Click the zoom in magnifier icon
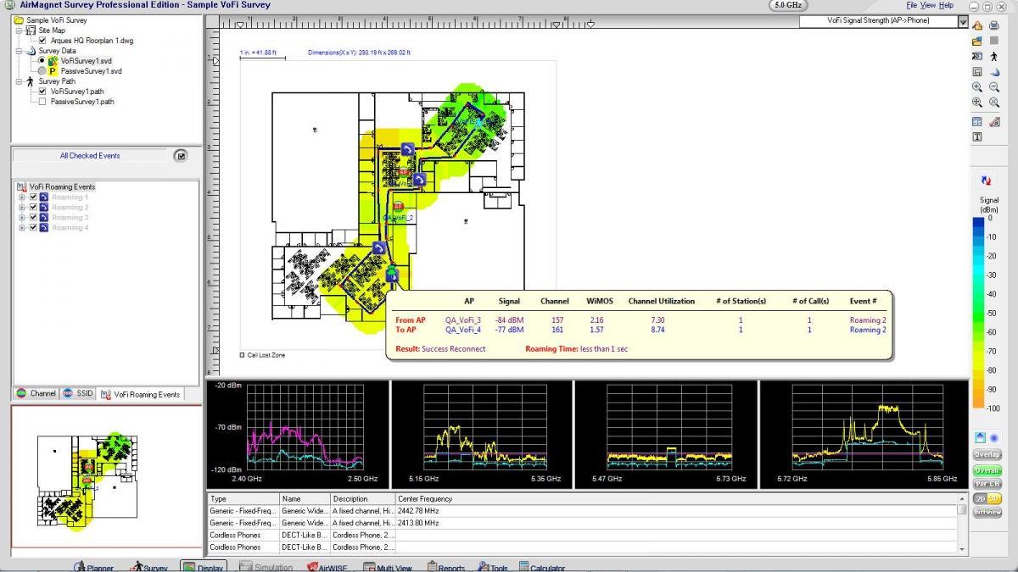This screenshot has width=1018, height=572. [x=977, y=86]
